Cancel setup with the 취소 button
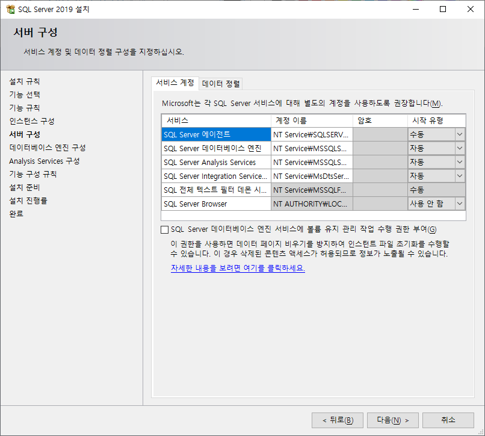The image size is (485, 436). pos(448,420)
